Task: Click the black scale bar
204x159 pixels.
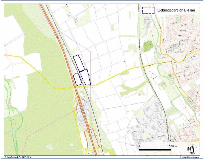Action: (155, 150)
